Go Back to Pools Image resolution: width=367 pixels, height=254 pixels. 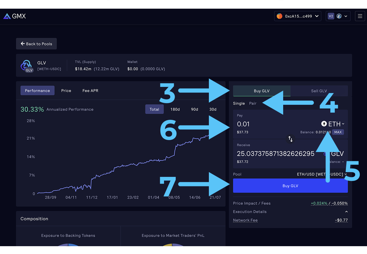[36, 44]
